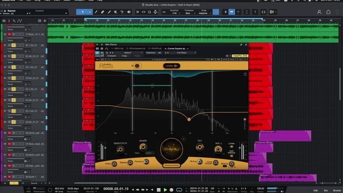This screenshot has height=193, width=343.
Task: Select the Listen (speaker) tool
Action: [129, 12]
